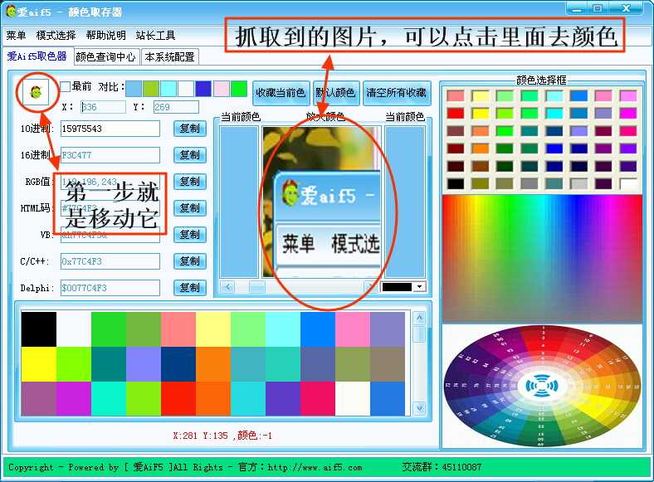Copy the 16进制 value with 复制
Screen dimensions: 654x482
[190, 155]
